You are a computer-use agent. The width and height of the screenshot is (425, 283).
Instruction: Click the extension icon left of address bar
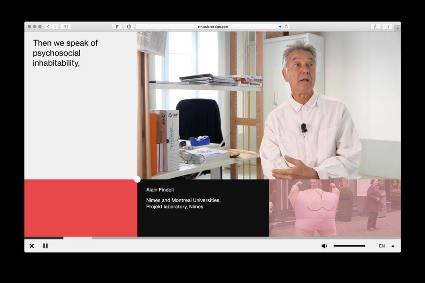point(117,27)
